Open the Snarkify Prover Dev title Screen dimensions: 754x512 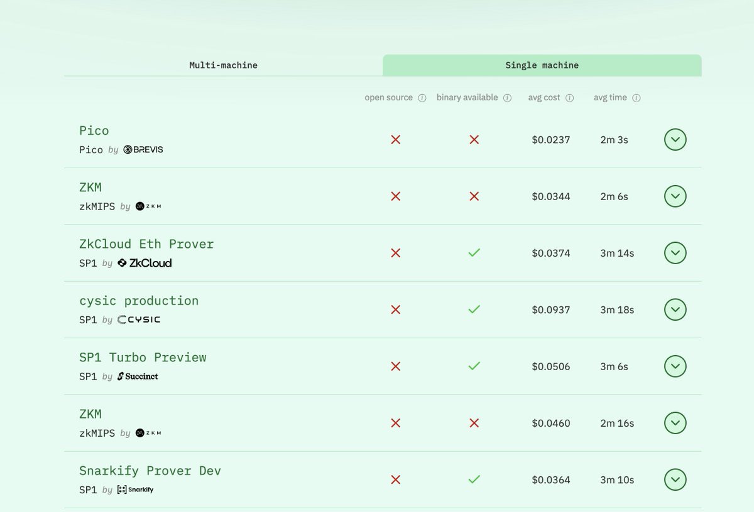pos(150,471)
